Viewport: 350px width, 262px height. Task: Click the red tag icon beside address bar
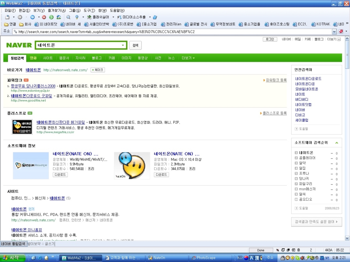click(x=341, y=32)
